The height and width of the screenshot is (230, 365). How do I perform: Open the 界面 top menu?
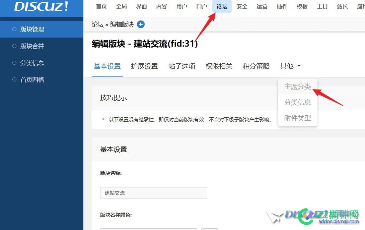point(142,6)
